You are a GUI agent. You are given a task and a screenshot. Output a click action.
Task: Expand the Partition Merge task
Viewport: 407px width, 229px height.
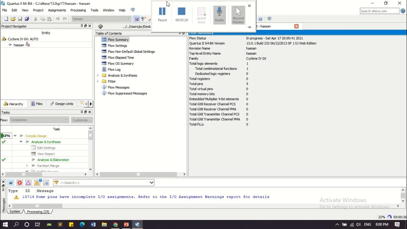(x=27, y=166)
